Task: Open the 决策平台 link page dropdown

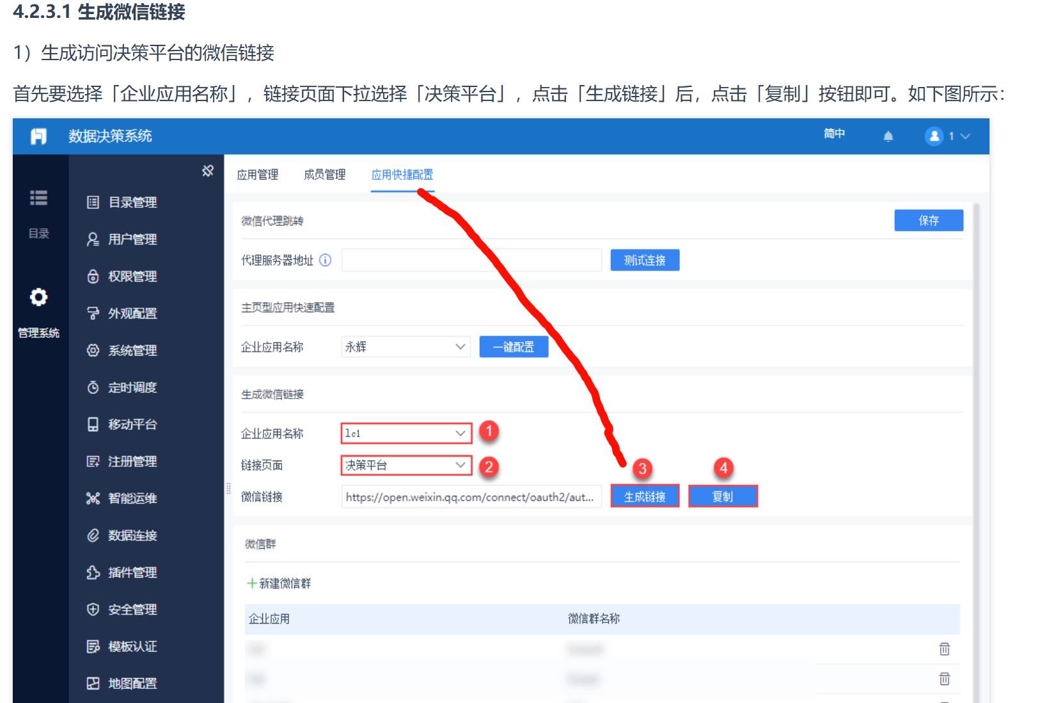Action: (406, 465)
